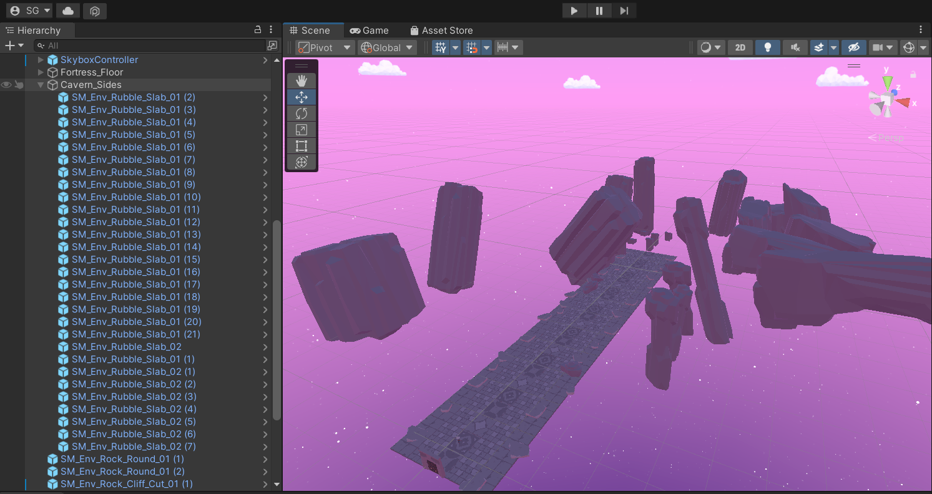Click the create (+) button in Hierarchy
Viewport: 932px width, 494px height.
click(9, 45)
